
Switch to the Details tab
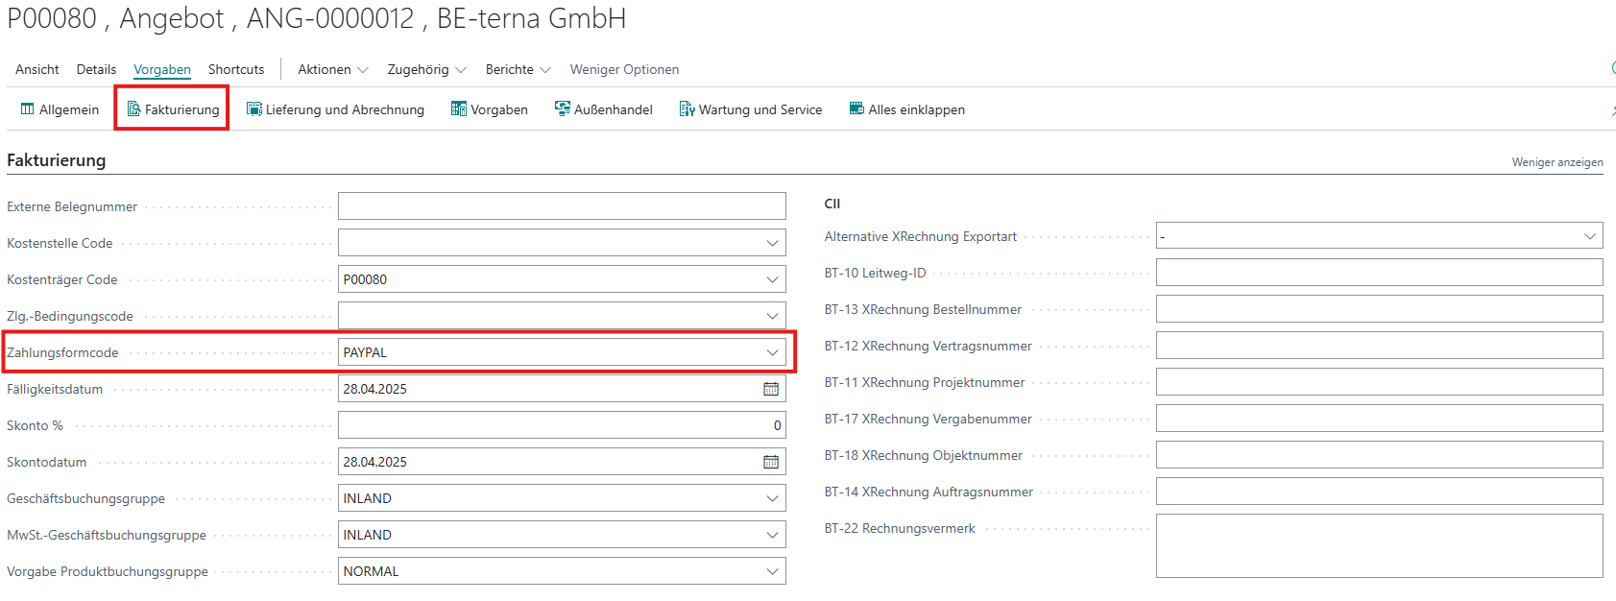pyautogui.click(x=96, y=69)
